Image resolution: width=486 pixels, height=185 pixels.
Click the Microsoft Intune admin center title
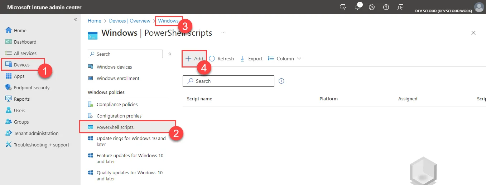(44, 7)
